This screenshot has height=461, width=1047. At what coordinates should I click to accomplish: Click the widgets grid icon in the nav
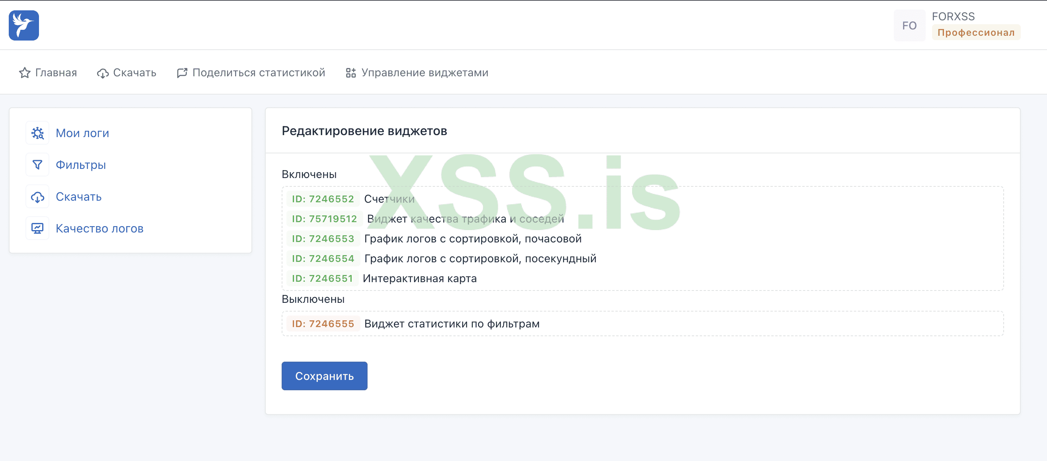pyautogui.click(x=351, y=73)
